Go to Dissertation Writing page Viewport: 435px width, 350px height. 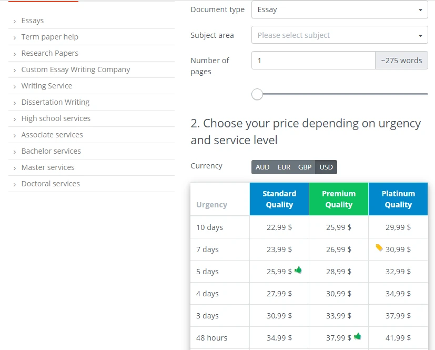pyautogui.click(x=55, y=102)
